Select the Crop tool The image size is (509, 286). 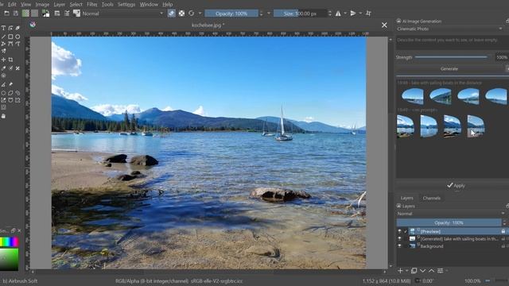10,60
